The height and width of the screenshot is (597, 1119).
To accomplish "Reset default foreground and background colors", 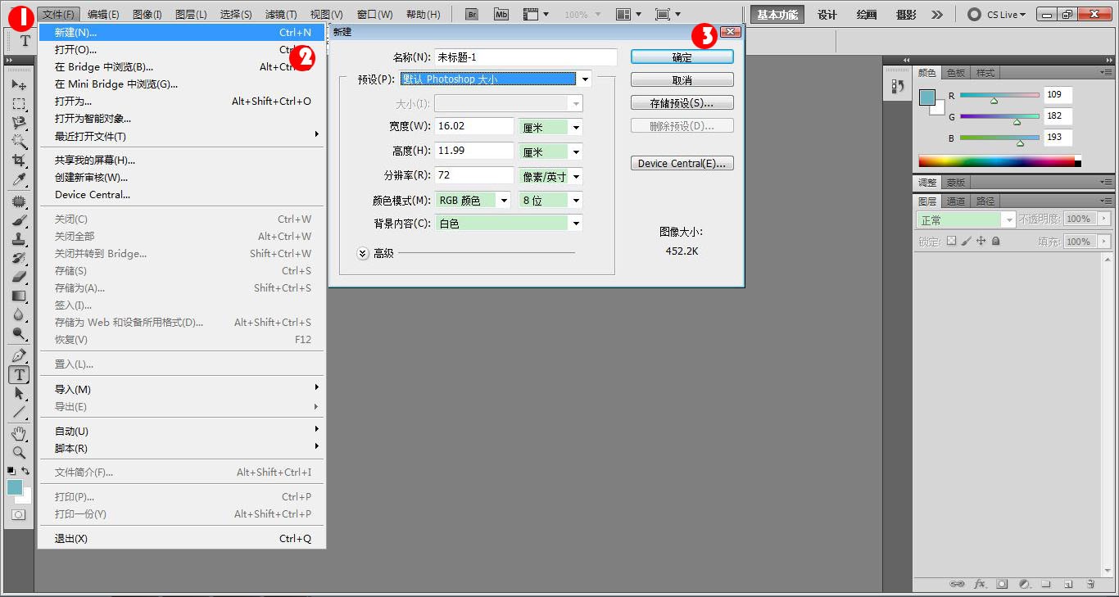I will click(x=11, y=471).
